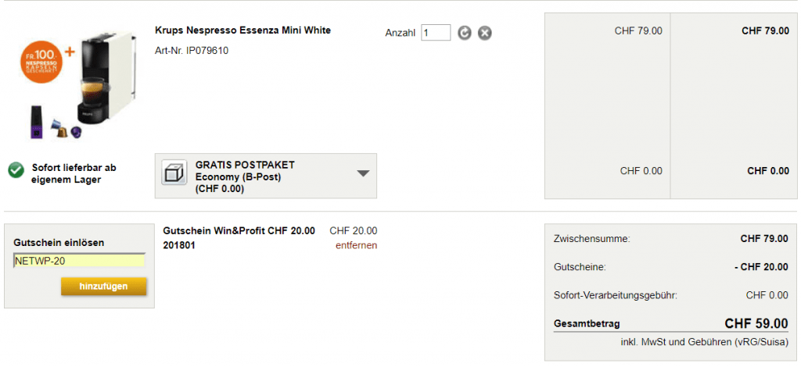
Task: Click the Art-Nr. IP079610 text
Action: click(192, 51)
